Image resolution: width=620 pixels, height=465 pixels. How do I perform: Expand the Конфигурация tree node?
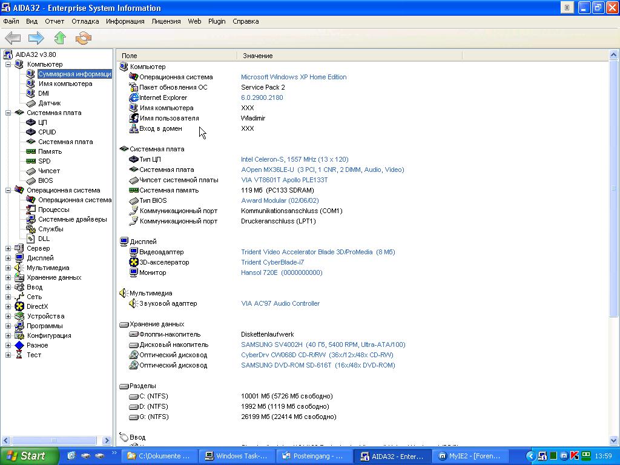click(8, 335)
